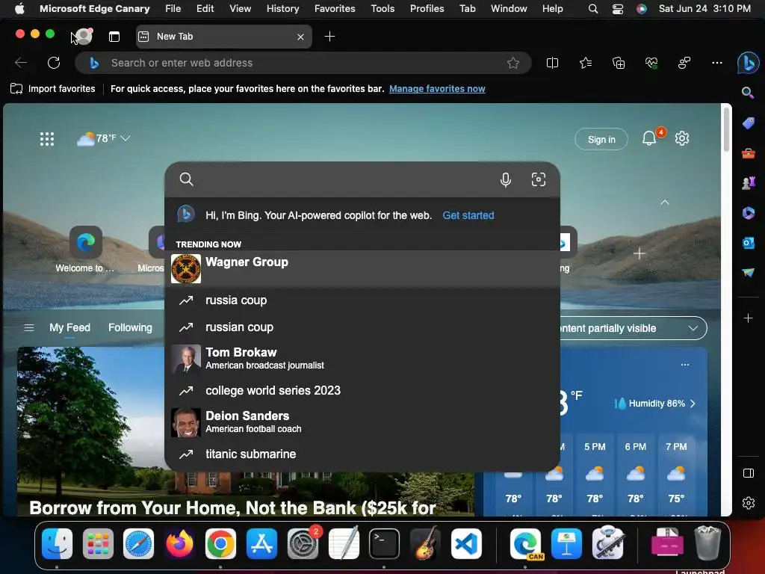Expand Humidity 86% details arrow
Image resolution: width=765 pixels, height=574 pixels.
point(693,404)
